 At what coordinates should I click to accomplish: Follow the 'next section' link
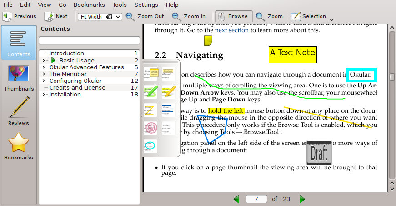point(231,30)
